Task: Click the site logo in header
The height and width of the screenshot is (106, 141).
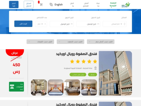Action: coord(126,5)
